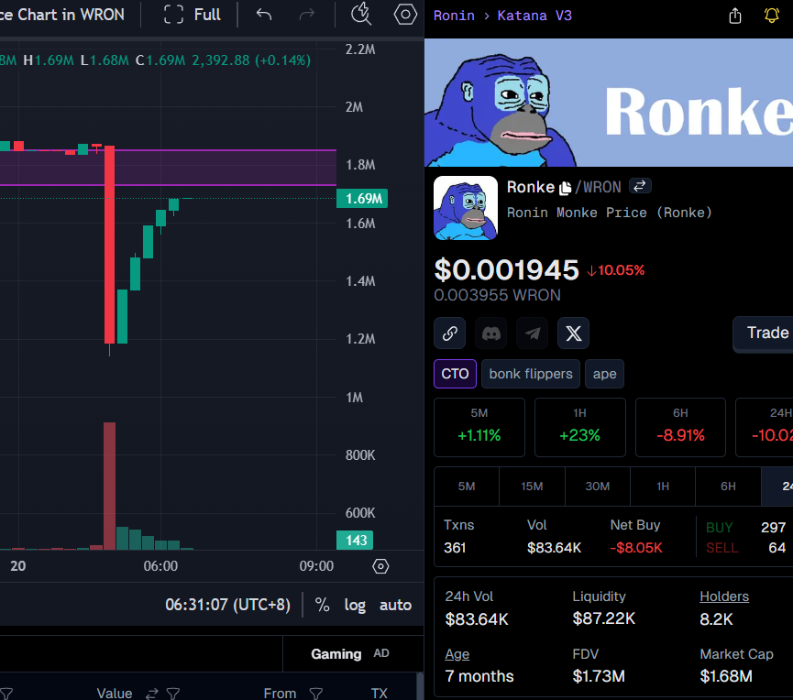This screenshot has width=793, height=700.
Task: Click the 1.69M current price label
Action: click(362, 198)
